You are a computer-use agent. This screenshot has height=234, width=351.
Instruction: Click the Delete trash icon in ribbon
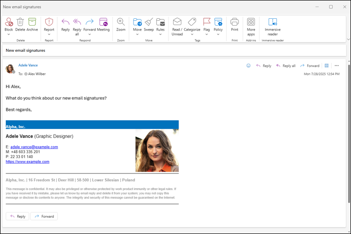pos(20,22)
